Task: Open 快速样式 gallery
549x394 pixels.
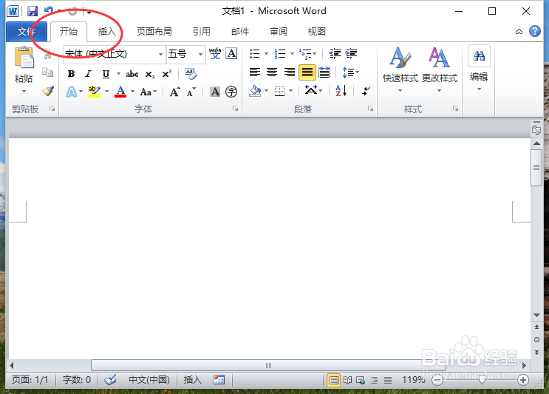Action: [x=400, y=69]
